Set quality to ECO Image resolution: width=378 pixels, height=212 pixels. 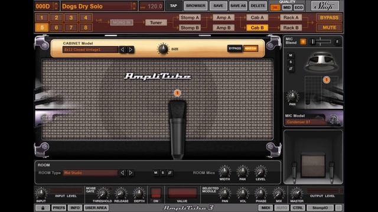coord(298,8)
